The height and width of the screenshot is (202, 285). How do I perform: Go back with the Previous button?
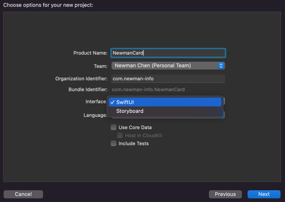(225, 194)
